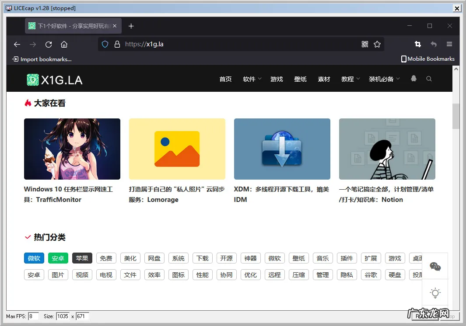Viewport: 466px width, 326px height.
Task: Click the Import bookmarks link
Action: pos(42,59)
